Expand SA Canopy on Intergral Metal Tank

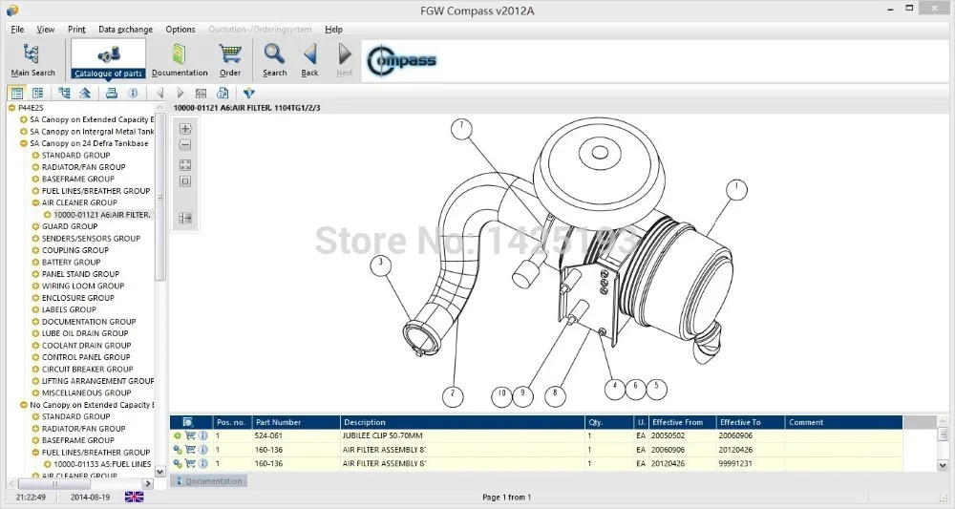pyautogui.click(x=24, y=132)
